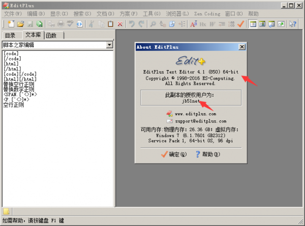Open the view in browser icon
This screenshot has height=226, width=305.
coord(80,24)
